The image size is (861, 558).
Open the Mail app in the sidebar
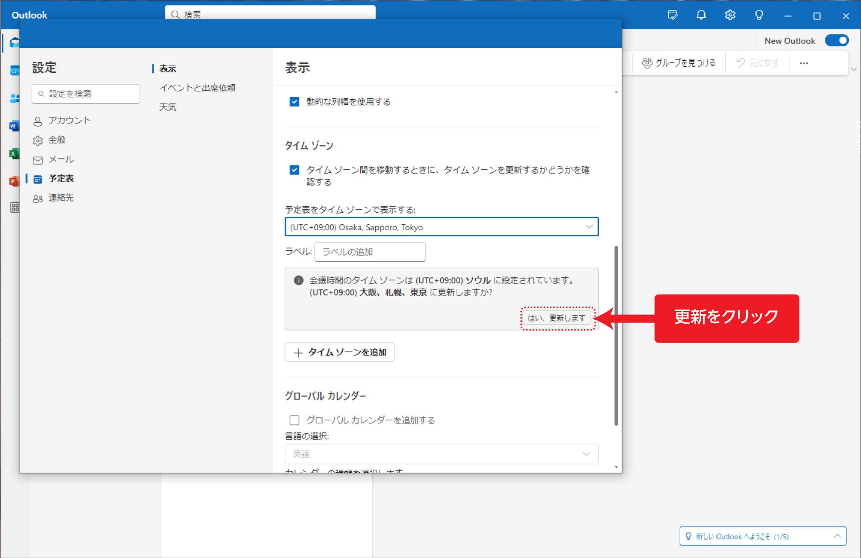tap(15, 43)
